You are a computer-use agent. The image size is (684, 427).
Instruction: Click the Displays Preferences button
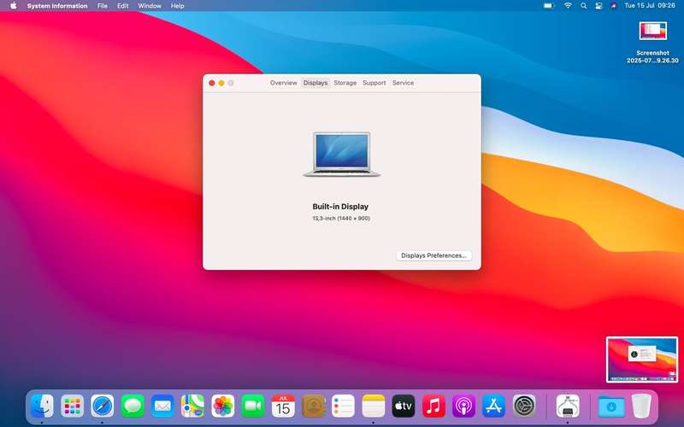[x=433, y=255]
